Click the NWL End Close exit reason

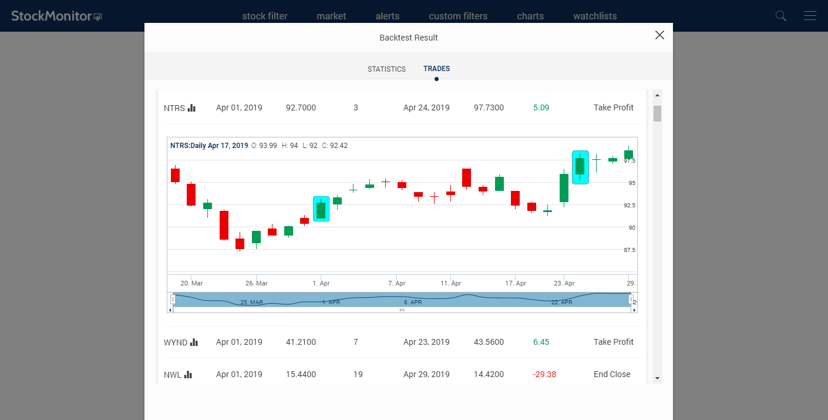pos(612,374)
